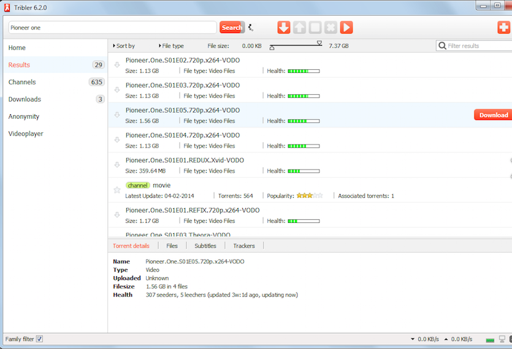Switch to the Subtitles tab
Viewport: 512px width, 349px height.
[x=205, y=246]
